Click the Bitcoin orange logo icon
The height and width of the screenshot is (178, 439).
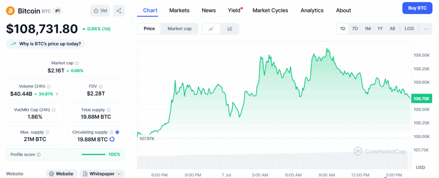click(11, 11)
